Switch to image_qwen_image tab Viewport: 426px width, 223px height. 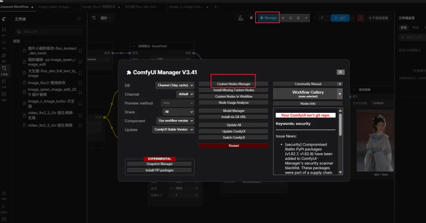[54, 7]
